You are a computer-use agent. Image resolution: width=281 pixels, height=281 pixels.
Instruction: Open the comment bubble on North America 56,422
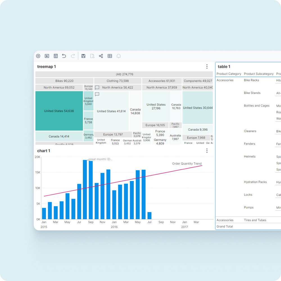click(x=97, y=87)
